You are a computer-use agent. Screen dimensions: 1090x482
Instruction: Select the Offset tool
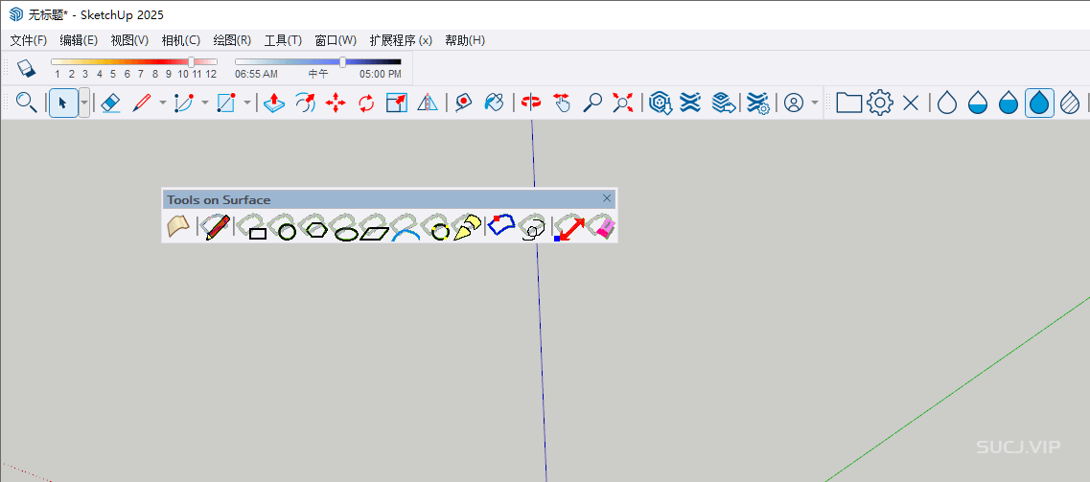[x=305, y=103]
